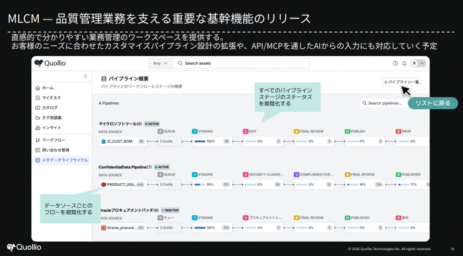Click the STAGING 50% progress bar

(x=199, y=184)
